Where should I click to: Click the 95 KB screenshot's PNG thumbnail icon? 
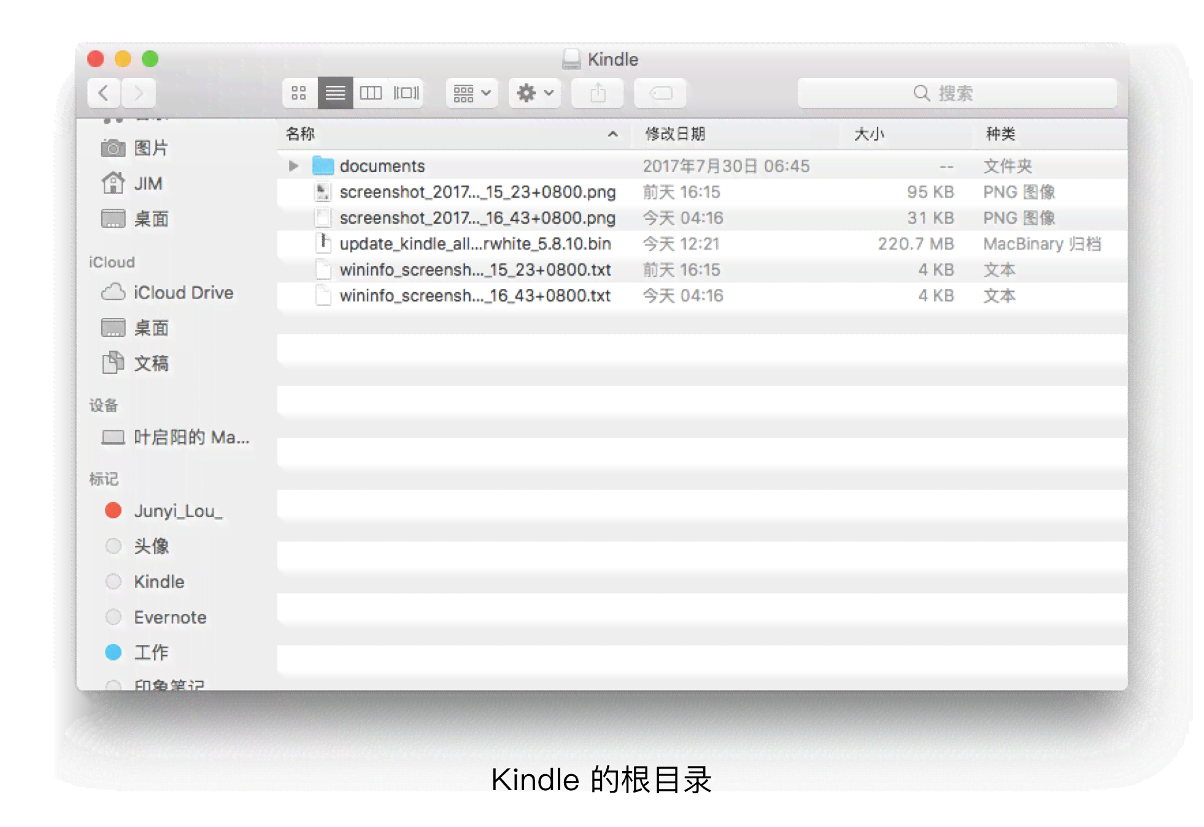323,192
